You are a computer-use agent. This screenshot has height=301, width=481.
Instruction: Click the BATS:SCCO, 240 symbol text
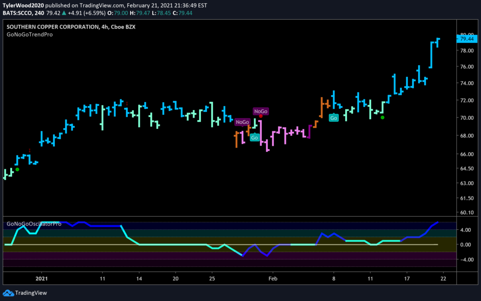pos(23,13)
